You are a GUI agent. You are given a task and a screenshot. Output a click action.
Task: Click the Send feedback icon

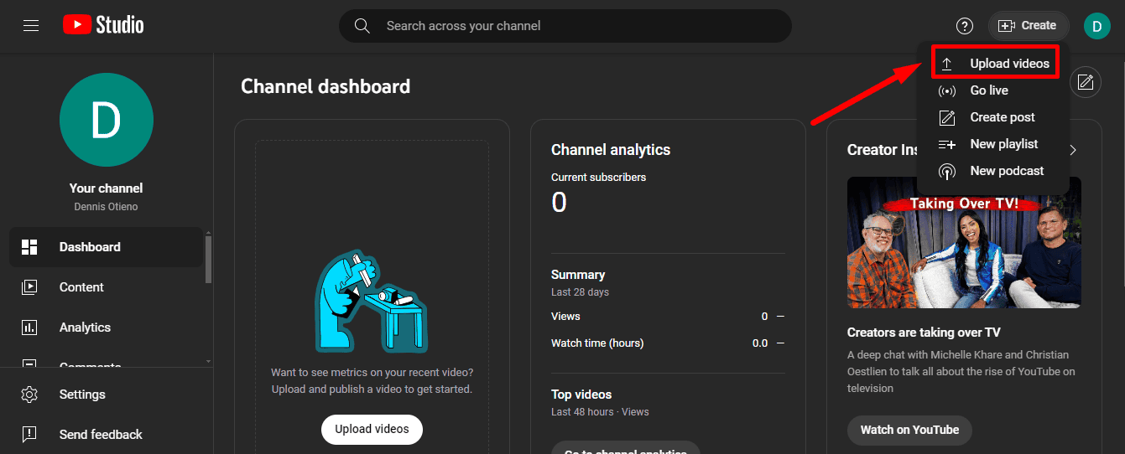[29, 435]
